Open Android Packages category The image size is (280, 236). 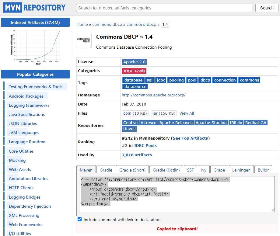click(x=26, y=96)
